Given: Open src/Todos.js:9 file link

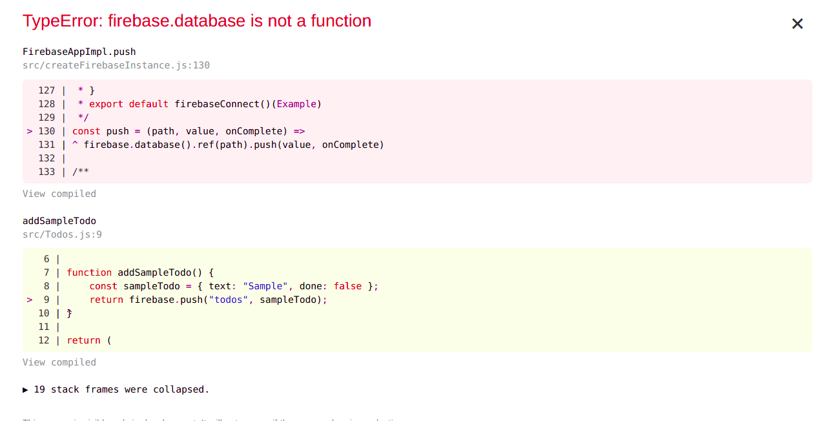Looking at the screenshot, I should point(62,234).
